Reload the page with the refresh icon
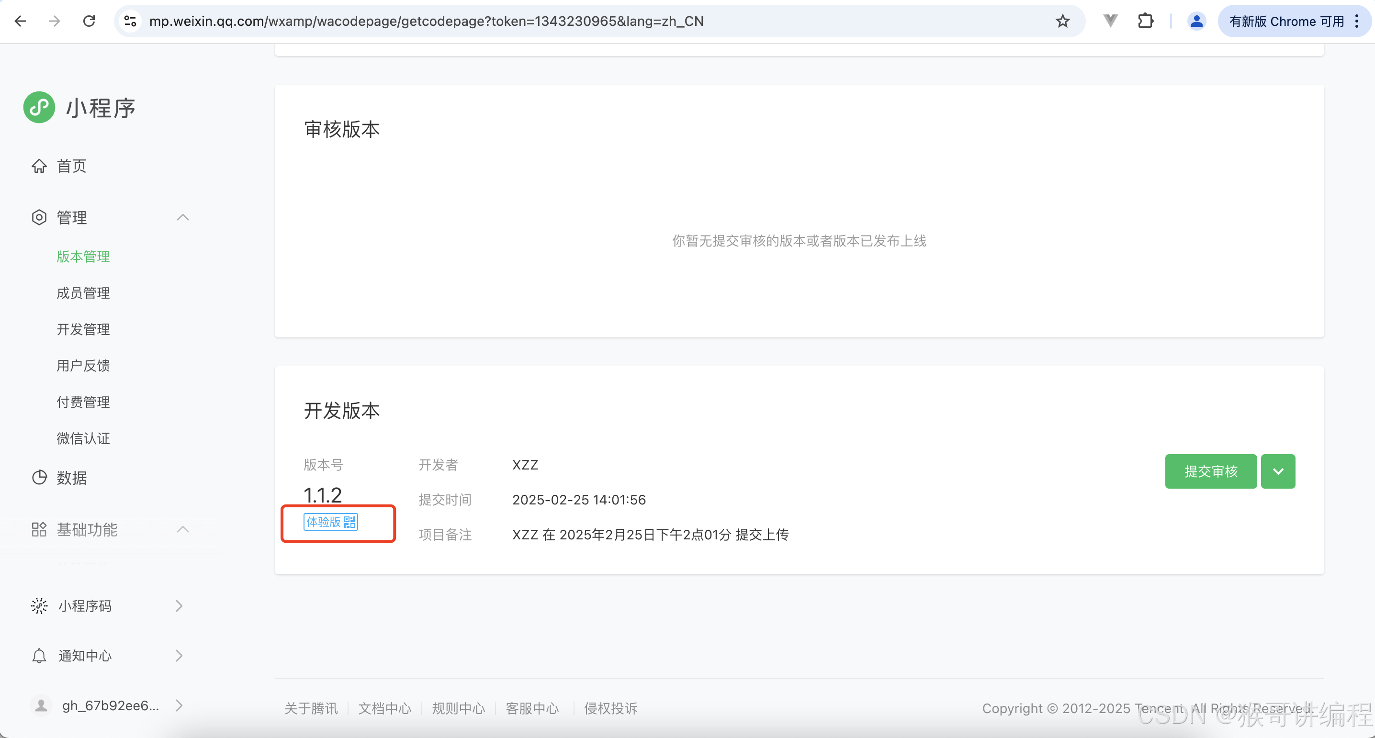 click(x=89, y=22)
